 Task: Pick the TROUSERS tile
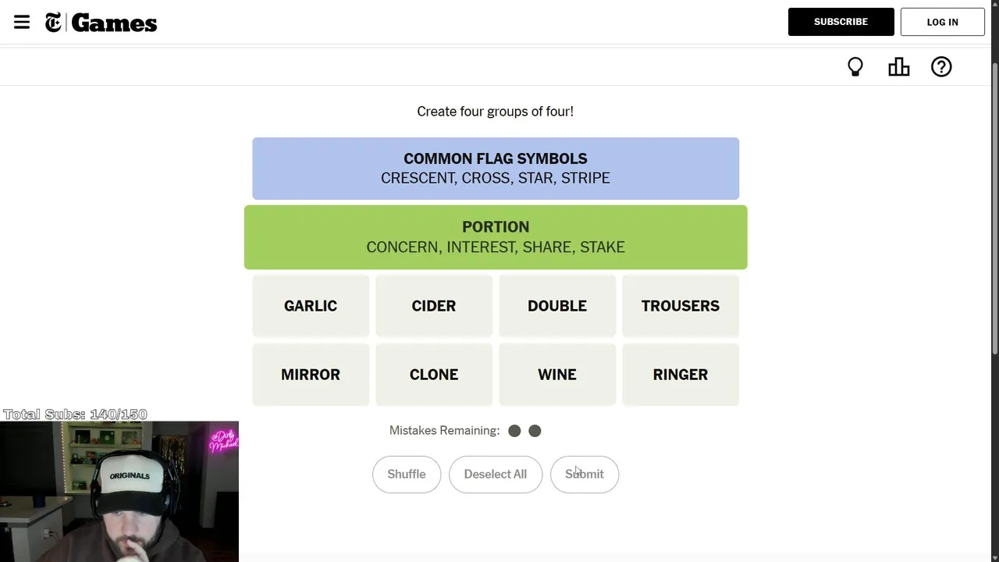(681, 306)
